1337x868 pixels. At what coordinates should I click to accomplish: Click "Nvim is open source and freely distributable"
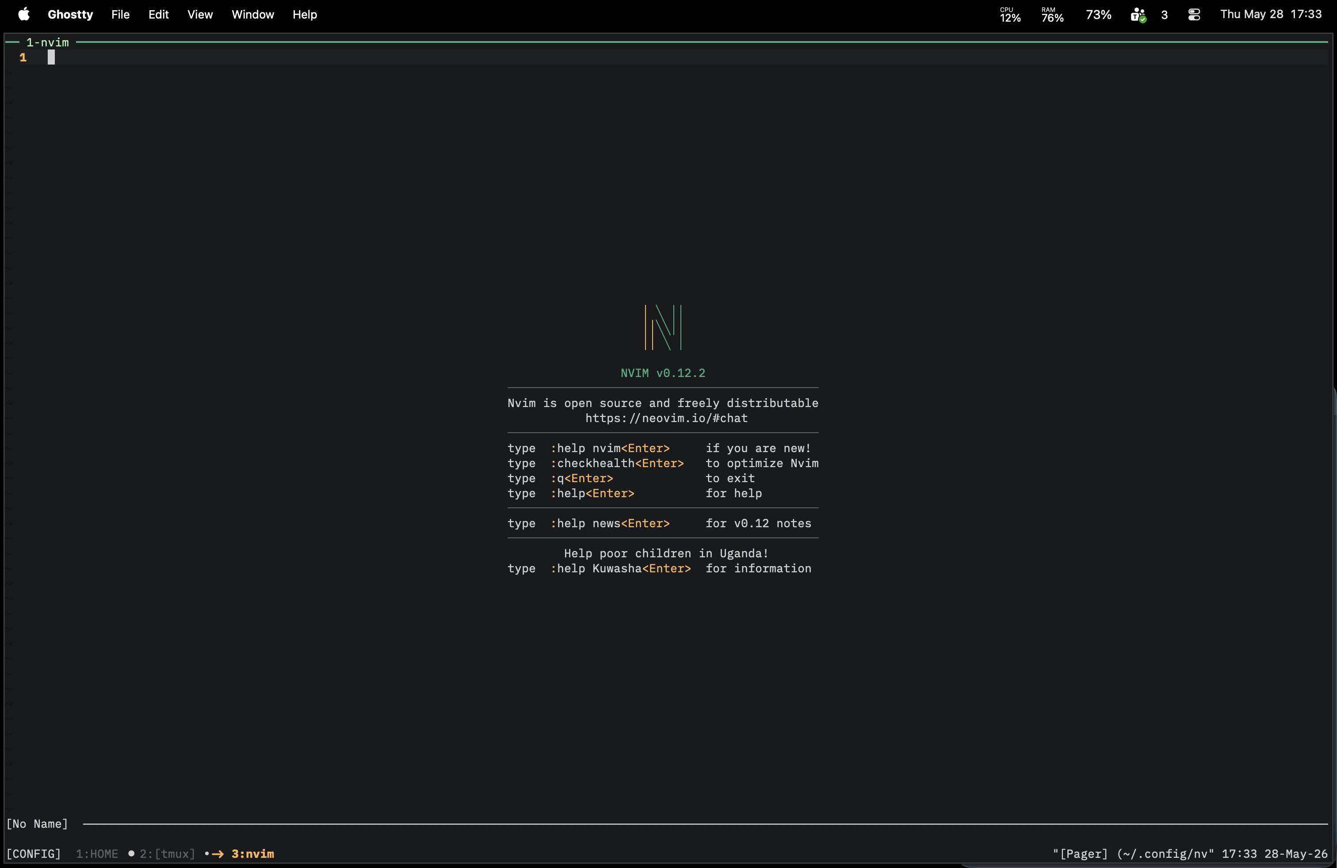(663, 403)
